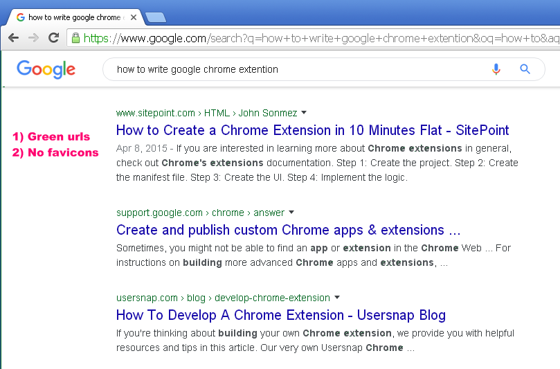This screenshot has height=369, width=560.
Task: Run the search with the magnifier icon
Action: (525, 69)
